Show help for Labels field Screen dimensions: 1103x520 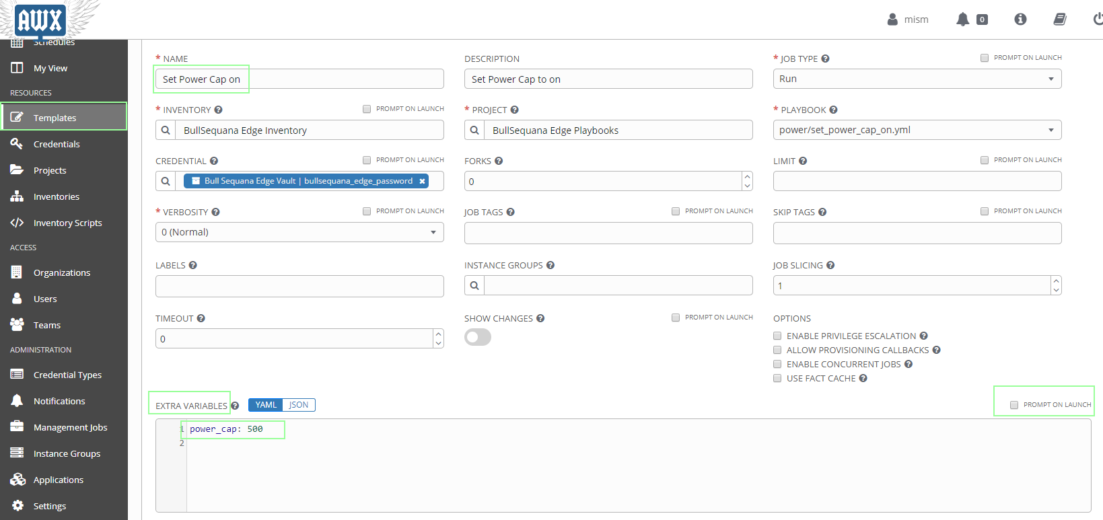tap(192, 265)
